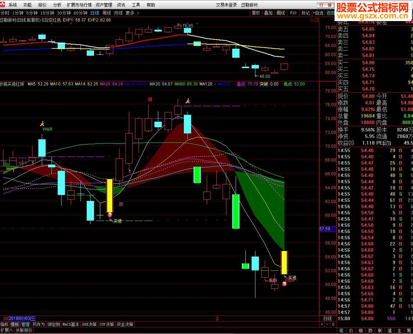This screenshot has height=334, width=413.
Task: Select the MACD基本 indicator template
Action: point(71,325)
